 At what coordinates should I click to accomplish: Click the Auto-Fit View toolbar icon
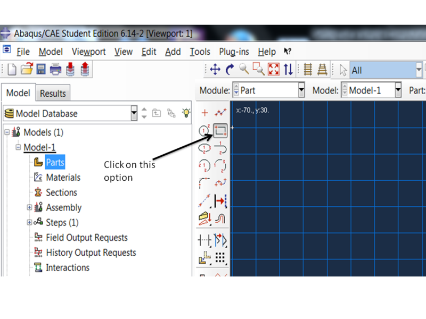[x=274, y=69]
